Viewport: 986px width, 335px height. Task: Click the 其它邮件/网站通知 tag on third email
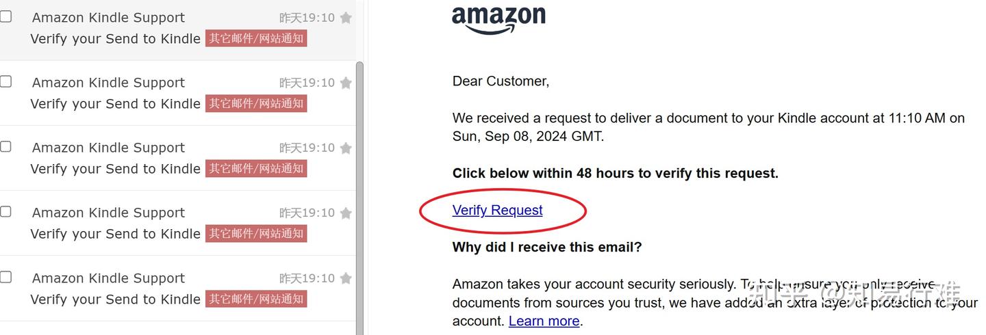coord(256,168)
